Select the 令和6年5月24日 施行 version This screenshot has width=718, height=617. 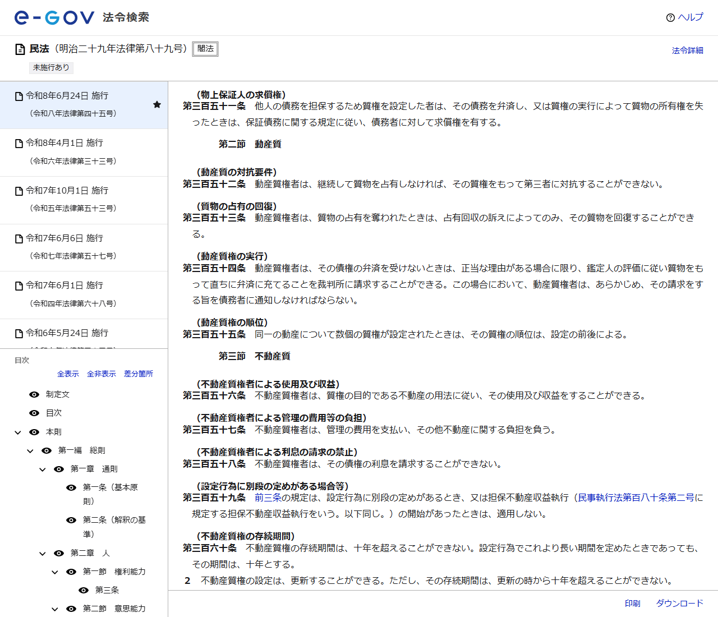pyautogui.click(x=84, y=334)
